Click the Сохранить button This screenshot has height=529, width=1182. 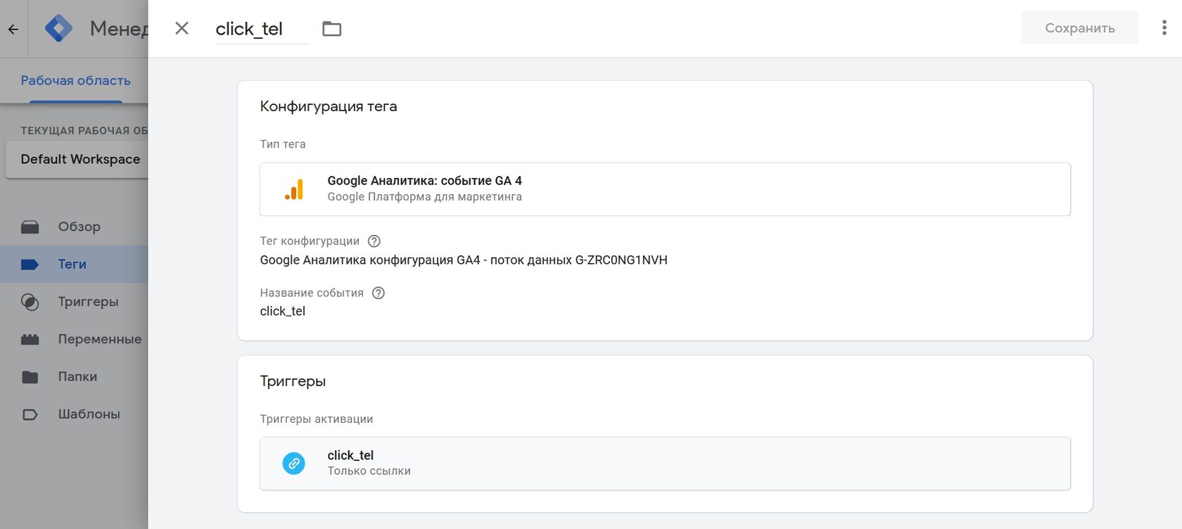(1079, 28)
